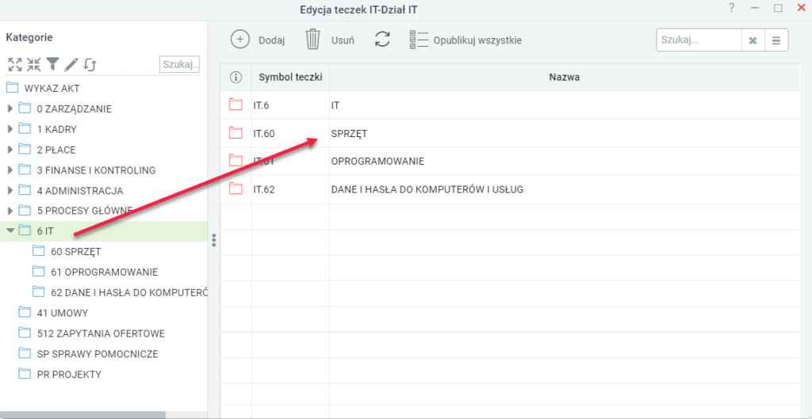This screenshot has height=419, width=812.
Task: Click the Usuń trash can icon
Action: [312, 40]
